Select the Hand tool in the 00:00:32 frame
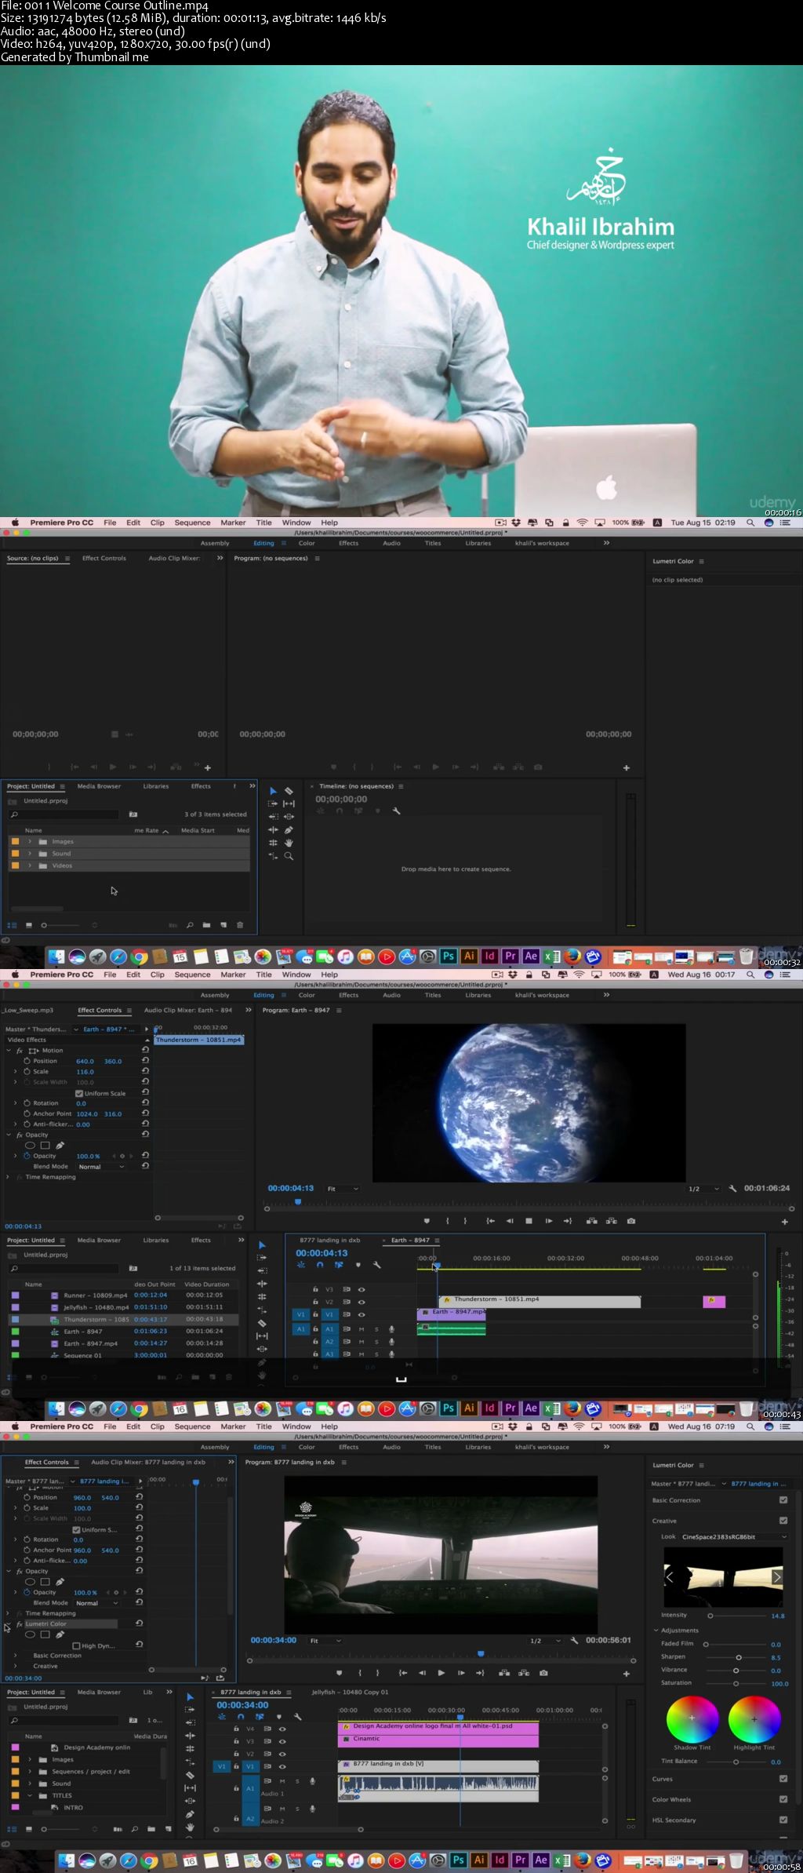803x1873 pixels. 289,843
